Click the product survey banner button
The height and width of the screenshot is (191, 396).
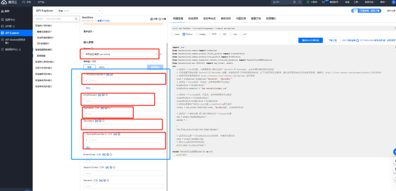coord(367,11)
